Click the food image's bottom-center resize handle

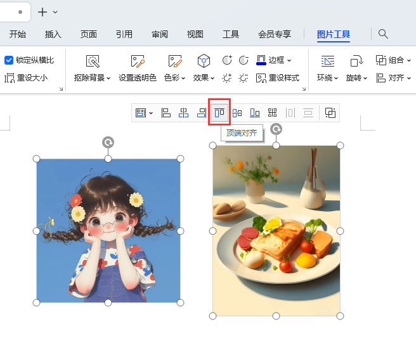coord(276,316)
